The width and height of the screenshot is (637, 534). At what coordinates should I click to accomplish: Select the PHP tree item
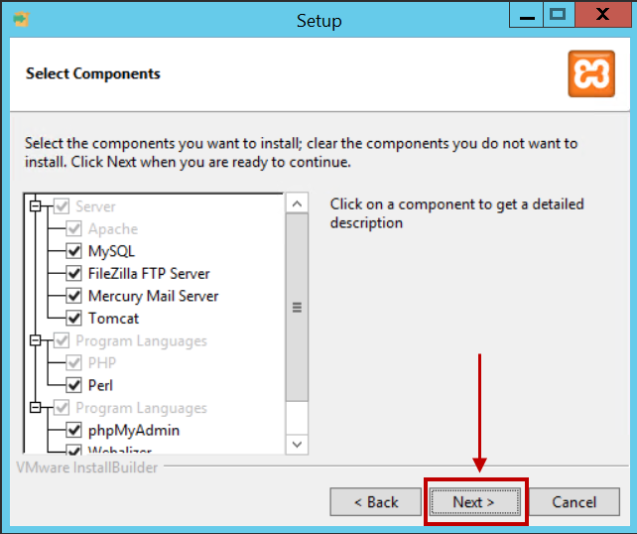tap(102, 363)
